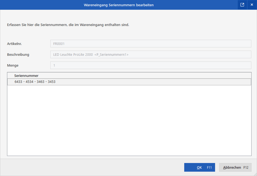Cancel via the Abbrechen F12 button

point(235,167)
